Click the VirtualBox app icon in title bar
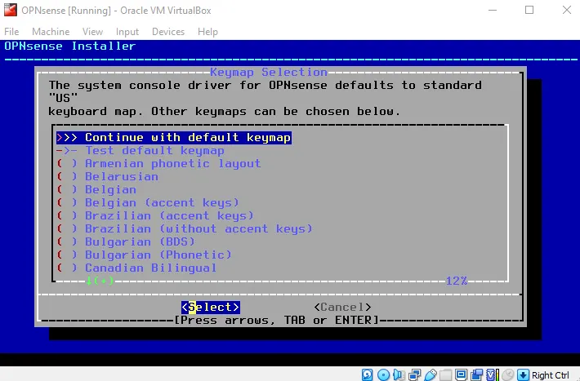 click(x=11, y=10)
